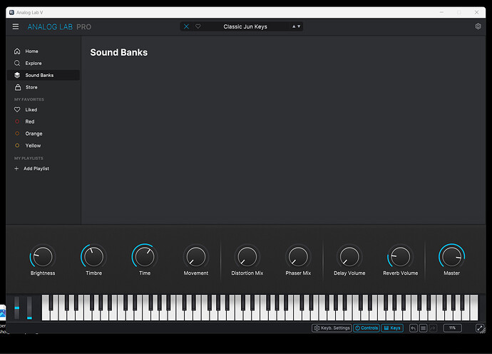492x354 pixels.
Task: Open the Store in sidebar
Action: point(43,87)
